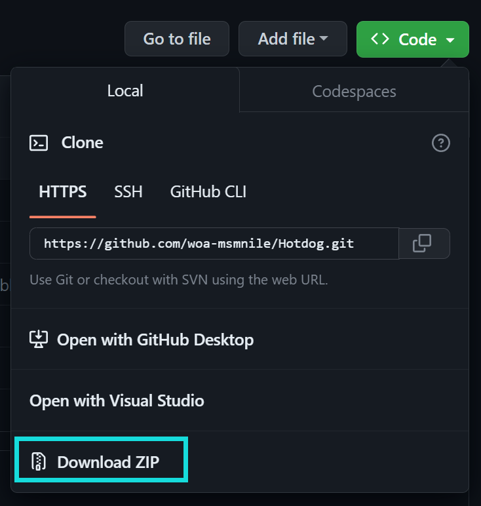Click the angle brackets icon on Code button
The width and height of the screenshot is (481, 506).
click(x=380, y=39)
